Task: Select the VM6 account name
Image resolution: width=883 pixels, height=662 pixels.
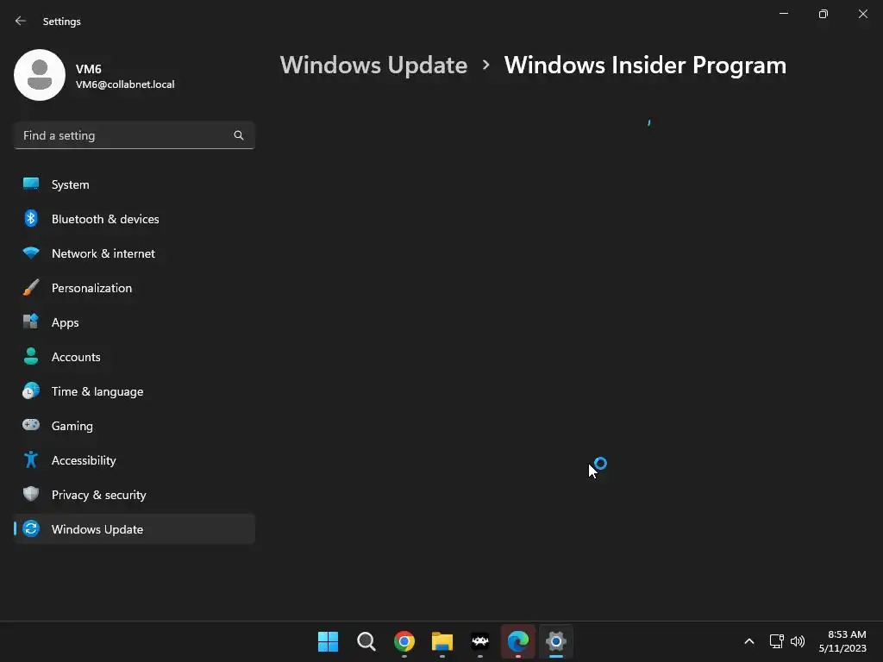Action: click(x=89, y=69)
